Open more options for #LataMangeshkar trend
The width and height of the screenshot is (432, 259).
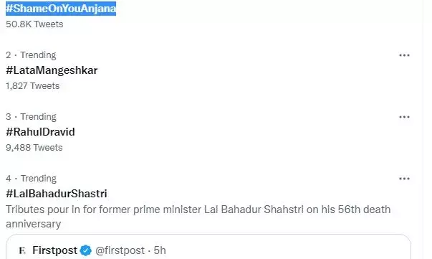click(404, 55)
